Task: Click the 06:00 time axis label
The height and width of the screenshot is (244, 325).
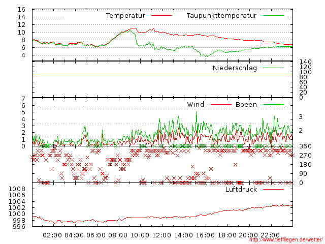Action: 96,235
